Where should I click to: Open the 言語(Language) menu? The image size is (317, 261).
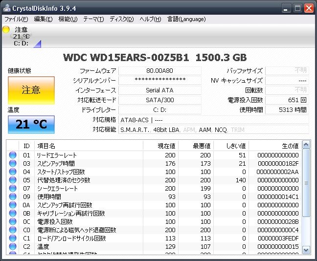(186, 19)
